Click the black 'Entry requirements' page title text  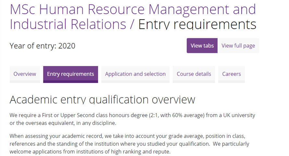tap(197, 24)
